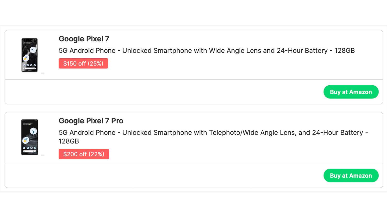The image size is (387, 217).
Task: Click the Google Pixel 7 Pro phone image
Action: point(29,137)
